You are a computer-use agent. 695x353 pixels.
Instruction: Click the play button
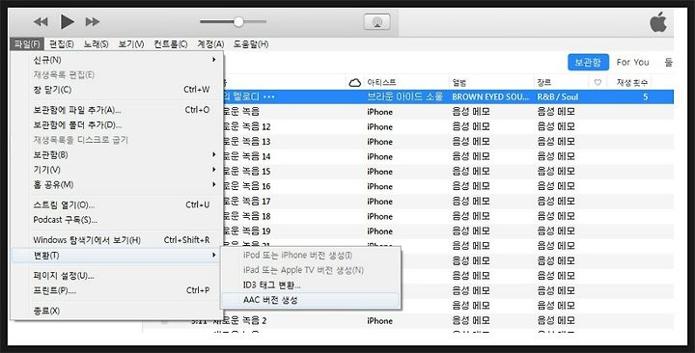click(x=67, y=21)
